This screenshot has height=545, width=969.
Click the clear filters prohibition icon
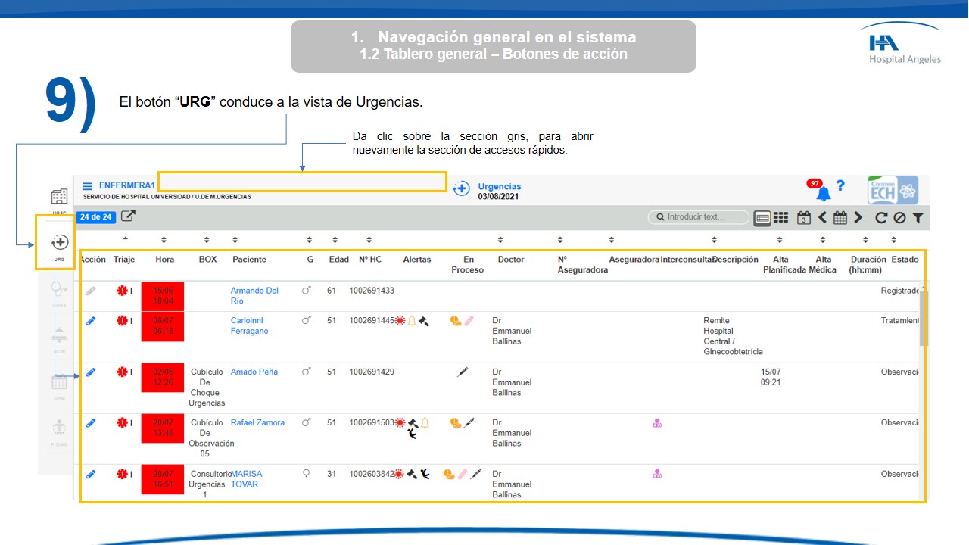tap(899, 218)
